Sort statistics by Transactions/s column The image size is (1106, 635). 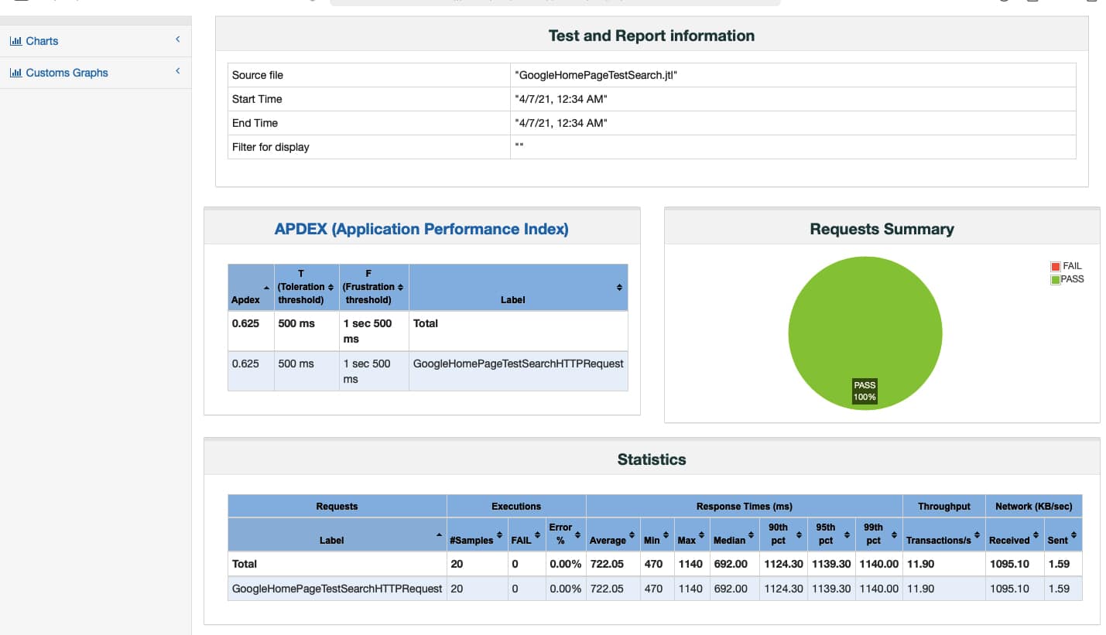[976, 534]
